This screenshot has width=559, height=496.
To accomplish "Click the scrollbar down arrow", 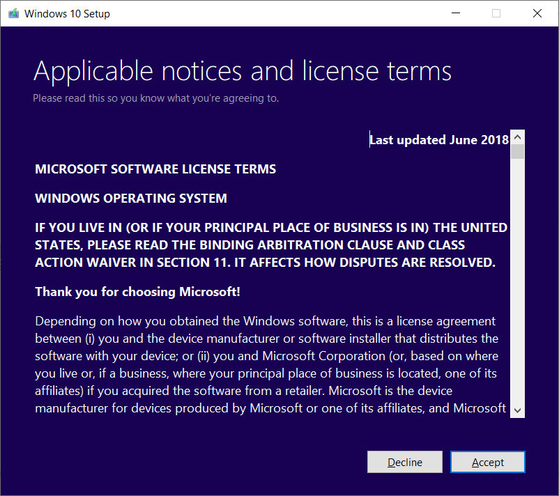I will [x=518, y=410].
